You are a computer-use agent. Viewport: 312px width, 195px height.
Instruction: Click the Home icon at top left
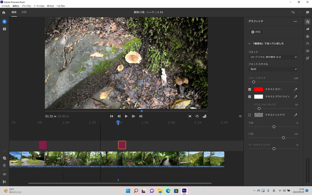pyautogui.click(x=4, y=12)
